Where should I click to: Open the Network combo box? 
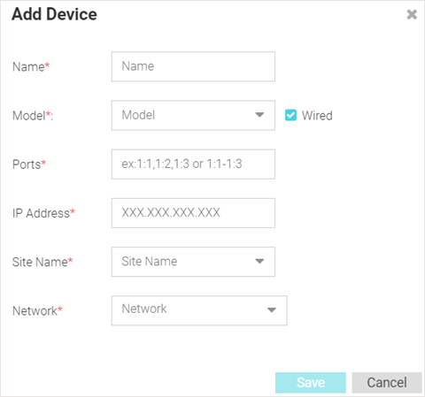tap(199, 310)
